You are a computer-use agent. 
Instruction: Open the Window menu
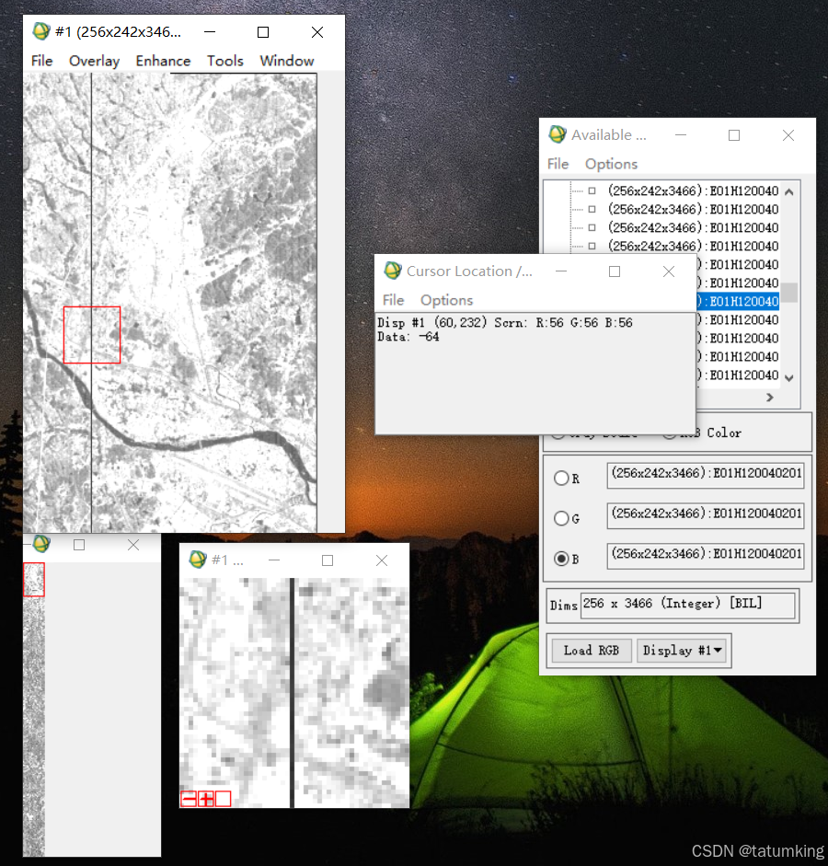point(287,61)
